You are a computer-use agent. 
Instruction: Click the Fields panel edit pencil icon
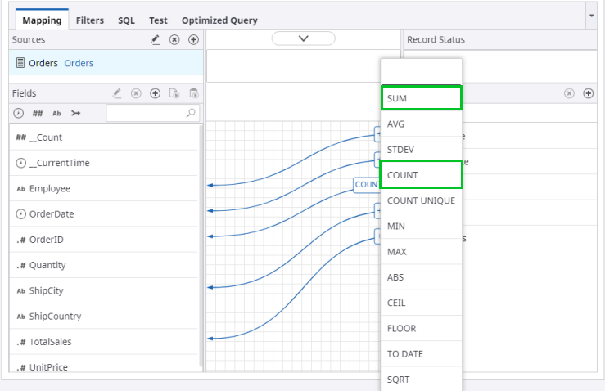[117, 93]
